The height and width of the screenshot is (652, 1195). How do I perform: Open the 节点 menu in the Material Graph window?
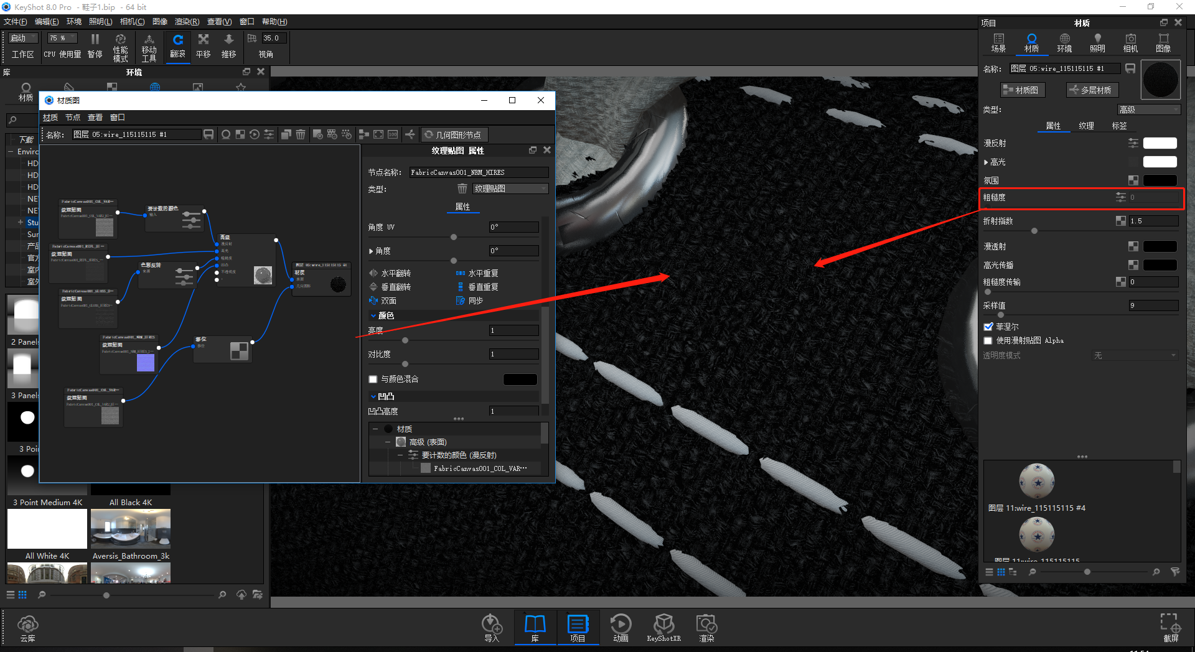tap(72, 117)
